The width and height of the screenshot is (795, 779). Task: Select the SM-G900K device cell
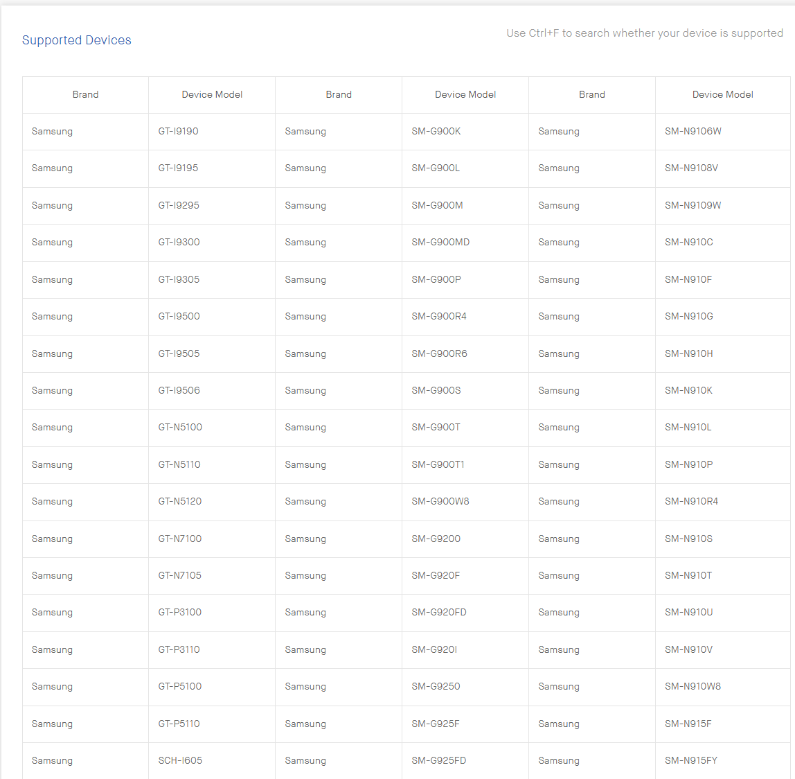(436, 131)
